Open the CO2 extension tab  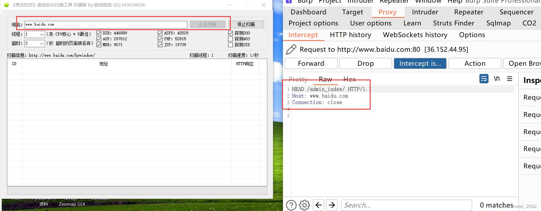[x=529, y=23]
